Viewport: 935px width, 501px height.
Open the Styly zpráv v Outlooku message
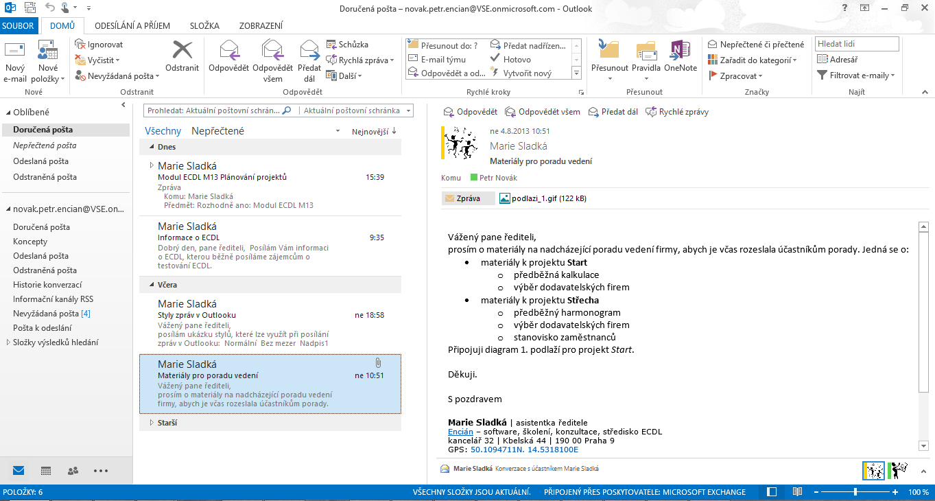pos(270,323)
